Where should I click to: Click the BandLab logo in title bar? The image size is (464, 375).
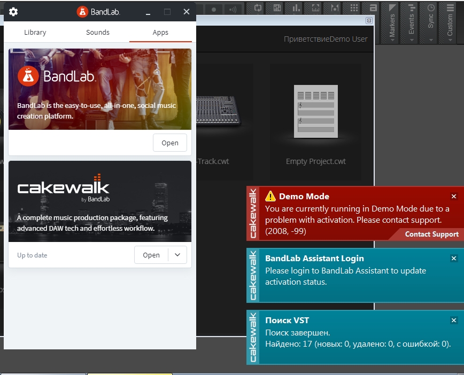(98, 12)
